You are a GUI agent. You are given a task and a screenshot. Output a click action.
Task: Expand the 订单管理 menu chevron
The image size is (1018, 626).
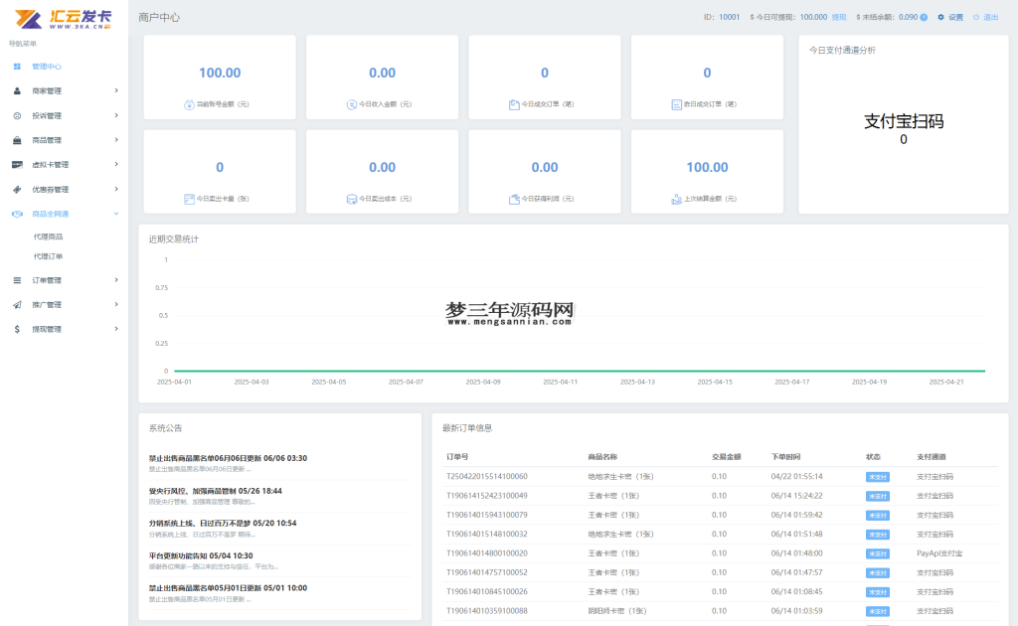[x=115, y=279]
